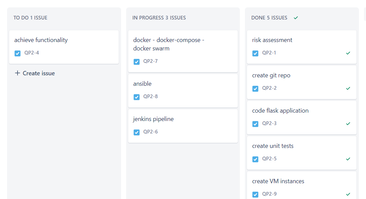366x199 pixels.
Task: Click the TO DO 1 ISSUE column header
Action: 30,18
